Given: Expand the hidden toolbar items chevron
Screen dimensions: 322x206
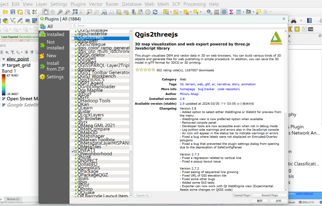Looking at the screenshot, I should click(x=301, y=20).
